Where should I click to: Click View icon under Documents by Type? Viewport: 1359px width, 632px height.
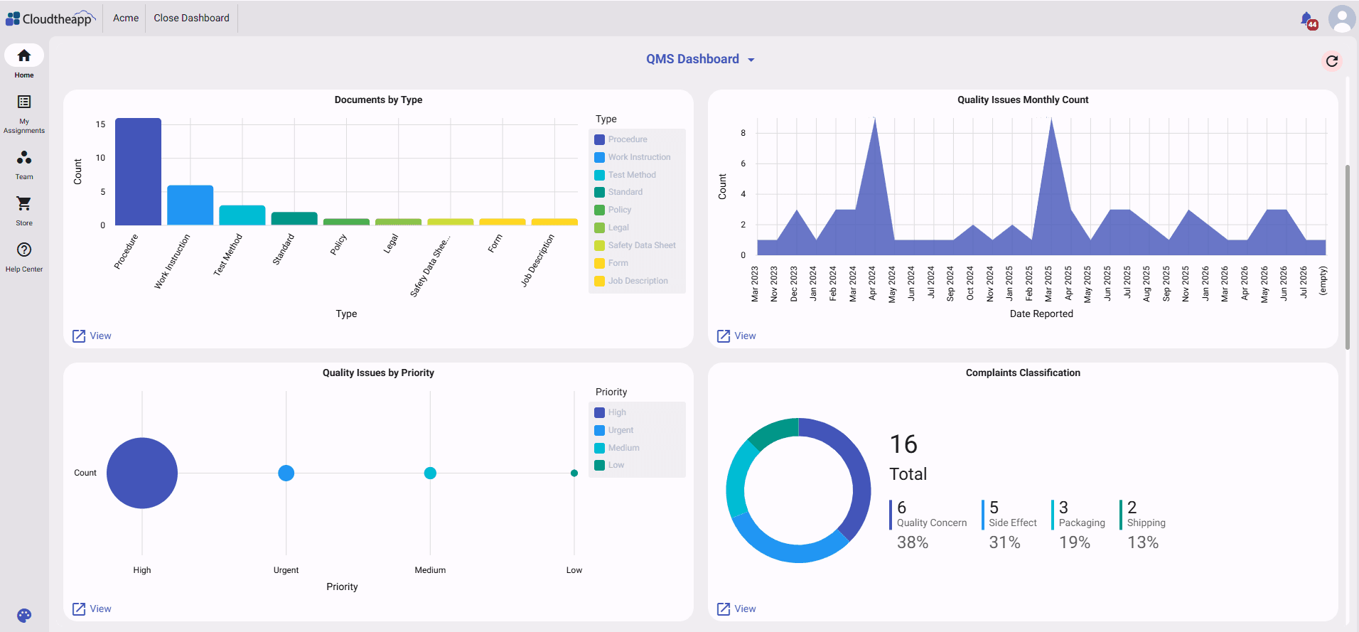79,336
